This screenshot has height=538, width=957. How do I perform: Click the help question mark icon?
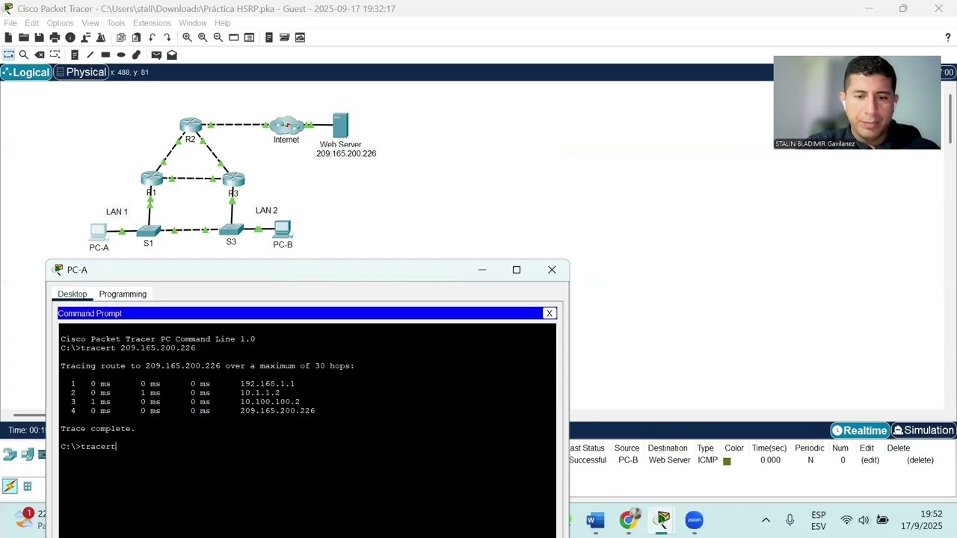point(948,37)
